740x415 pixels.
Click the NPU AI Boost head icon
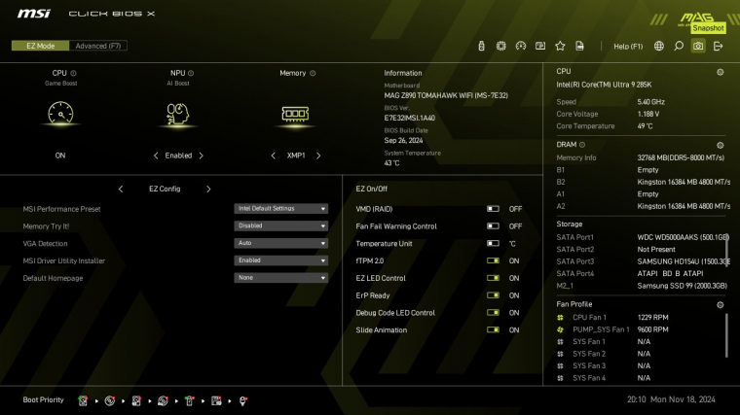[x=178, y=114]
